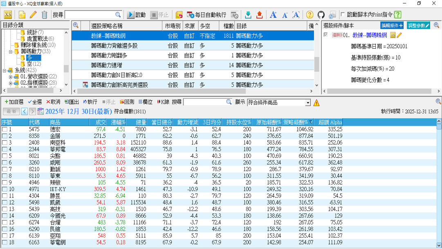Click the pencil edit icon in main toolbar

33,15
